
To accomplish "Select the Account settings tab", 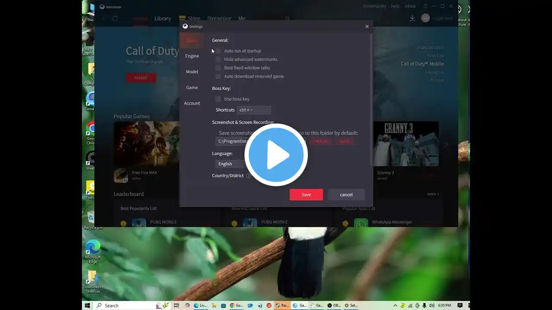I will tap(192, 103).
